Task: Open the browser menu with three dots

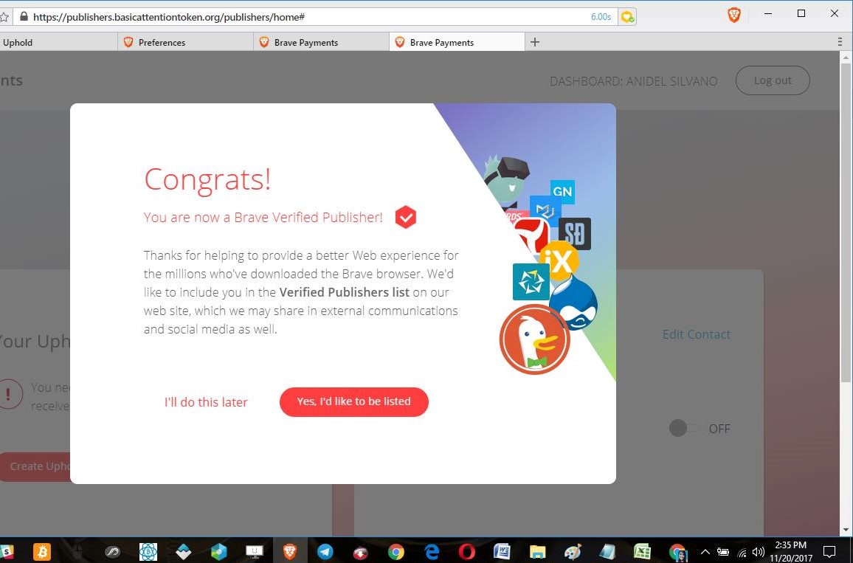Action: coord(840,42)
